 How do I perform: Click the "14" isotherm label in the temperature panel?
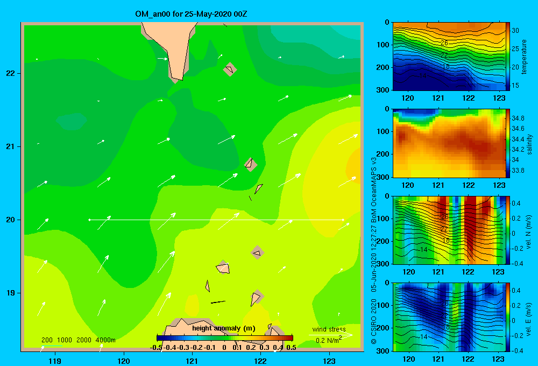click(x=423, y=75)
